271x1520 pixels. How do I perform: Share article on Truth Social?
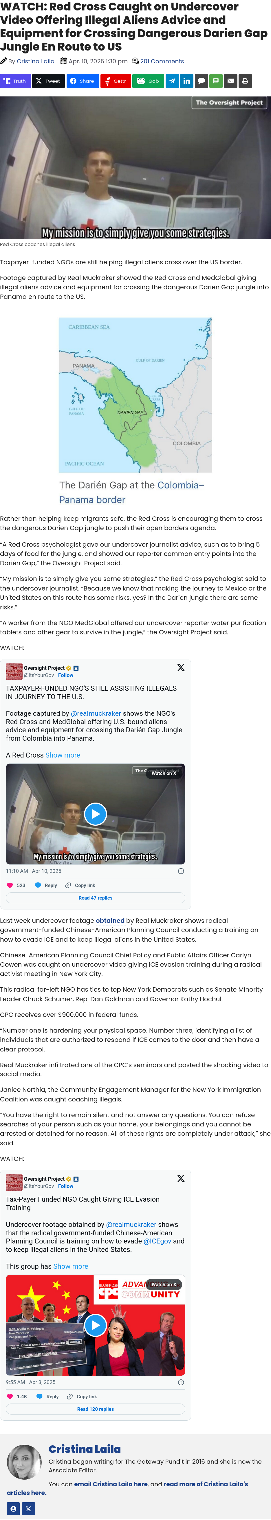click(15, 81)
